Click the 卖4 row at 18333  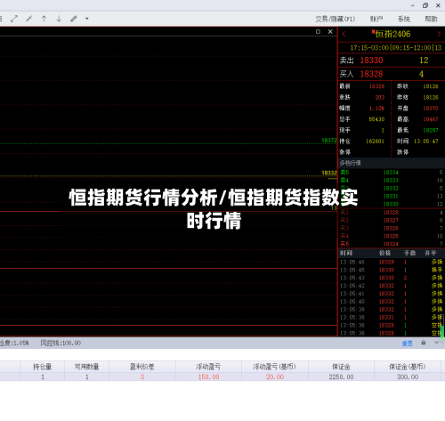392,181
